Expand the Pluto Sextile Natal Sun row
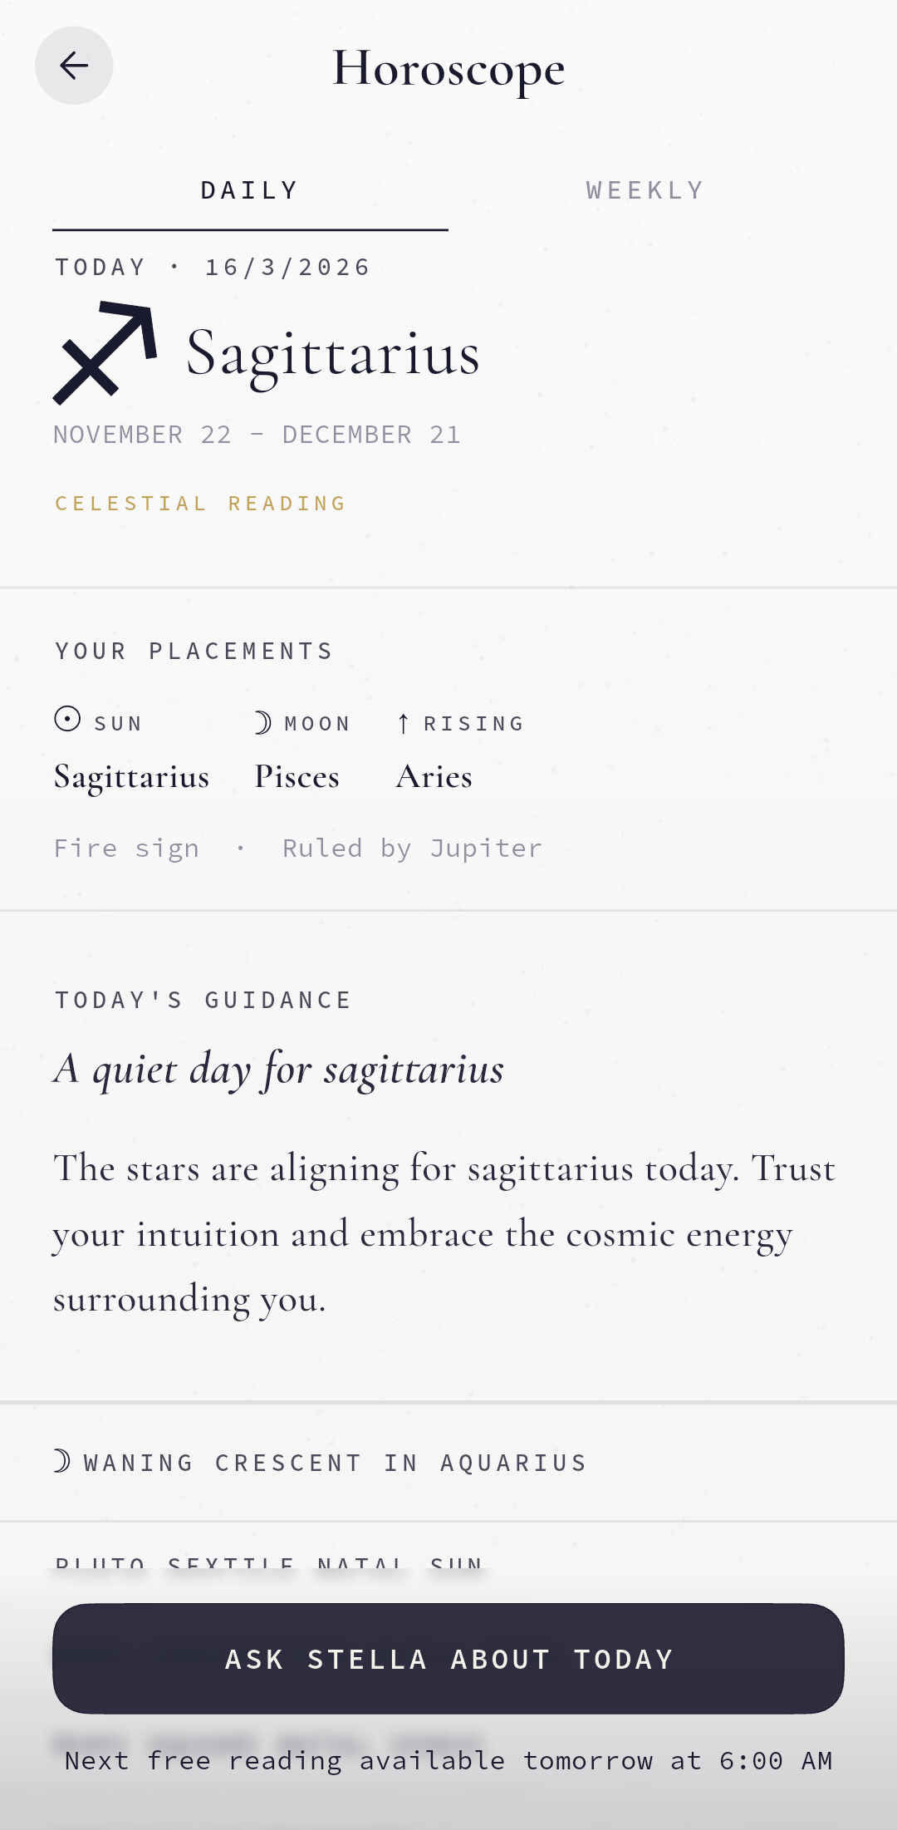This screenshot has height=1830, width=897. pos(270,1565)
